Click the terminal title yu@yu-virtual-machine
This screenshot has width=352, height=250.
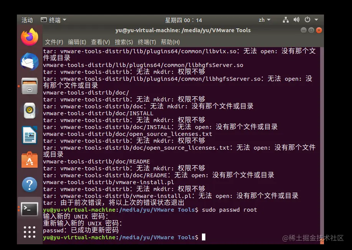point(183,30)
